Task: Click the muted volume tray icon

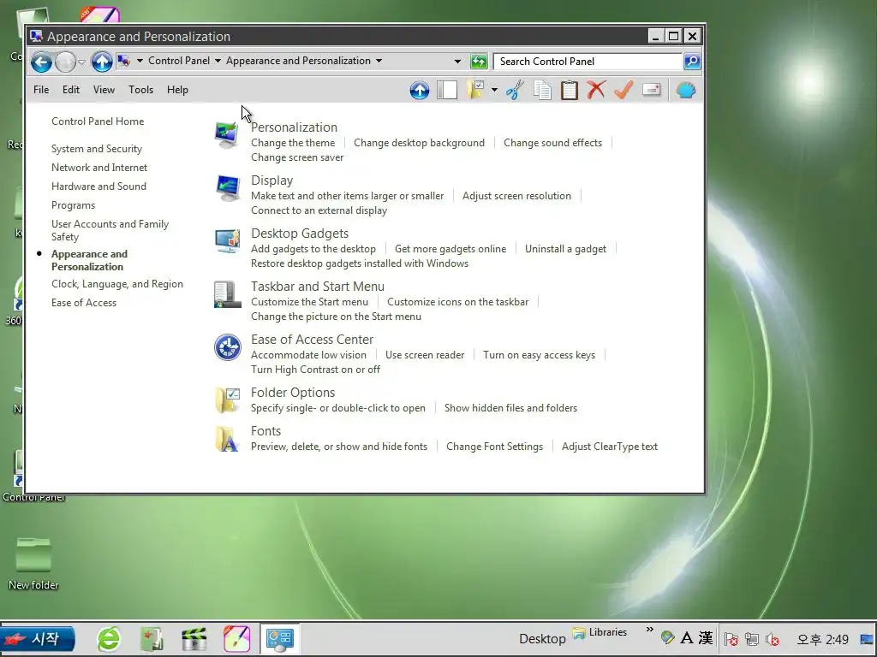Action: point(773,639)
